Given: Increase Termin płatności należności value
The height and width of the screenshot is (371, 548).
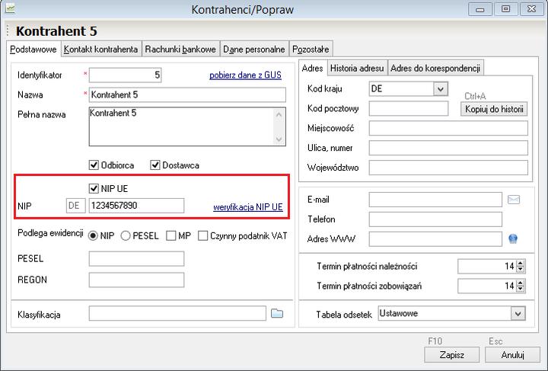Looking at the screenshot, I should tap(521, 264).
